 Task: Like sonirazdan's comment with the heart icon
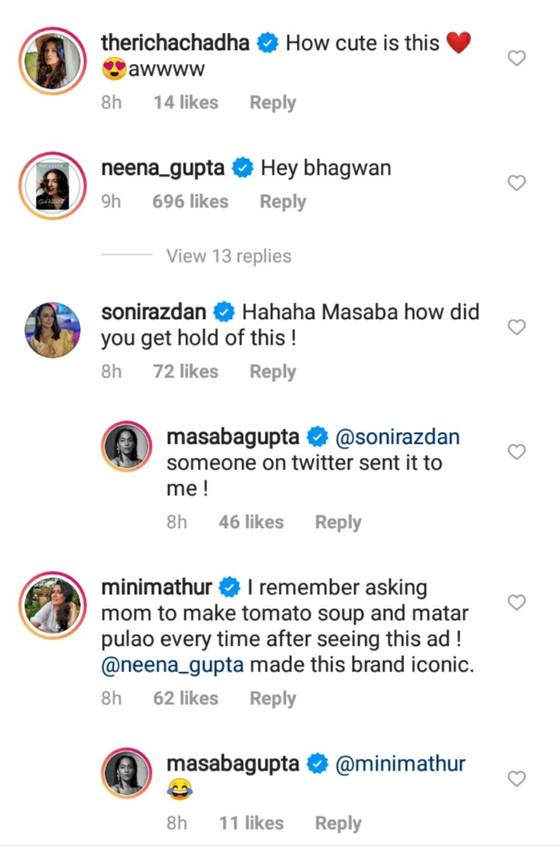click(x=516, y=328)
